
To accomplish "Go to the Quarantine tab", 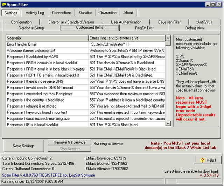I will click(x=107, y=13).
